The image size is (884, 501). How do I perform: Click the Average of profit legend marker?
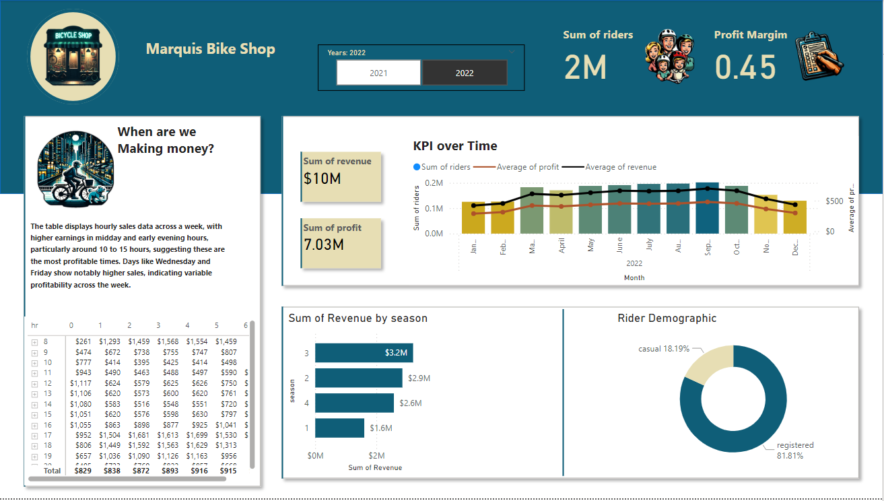coord(484,167)
